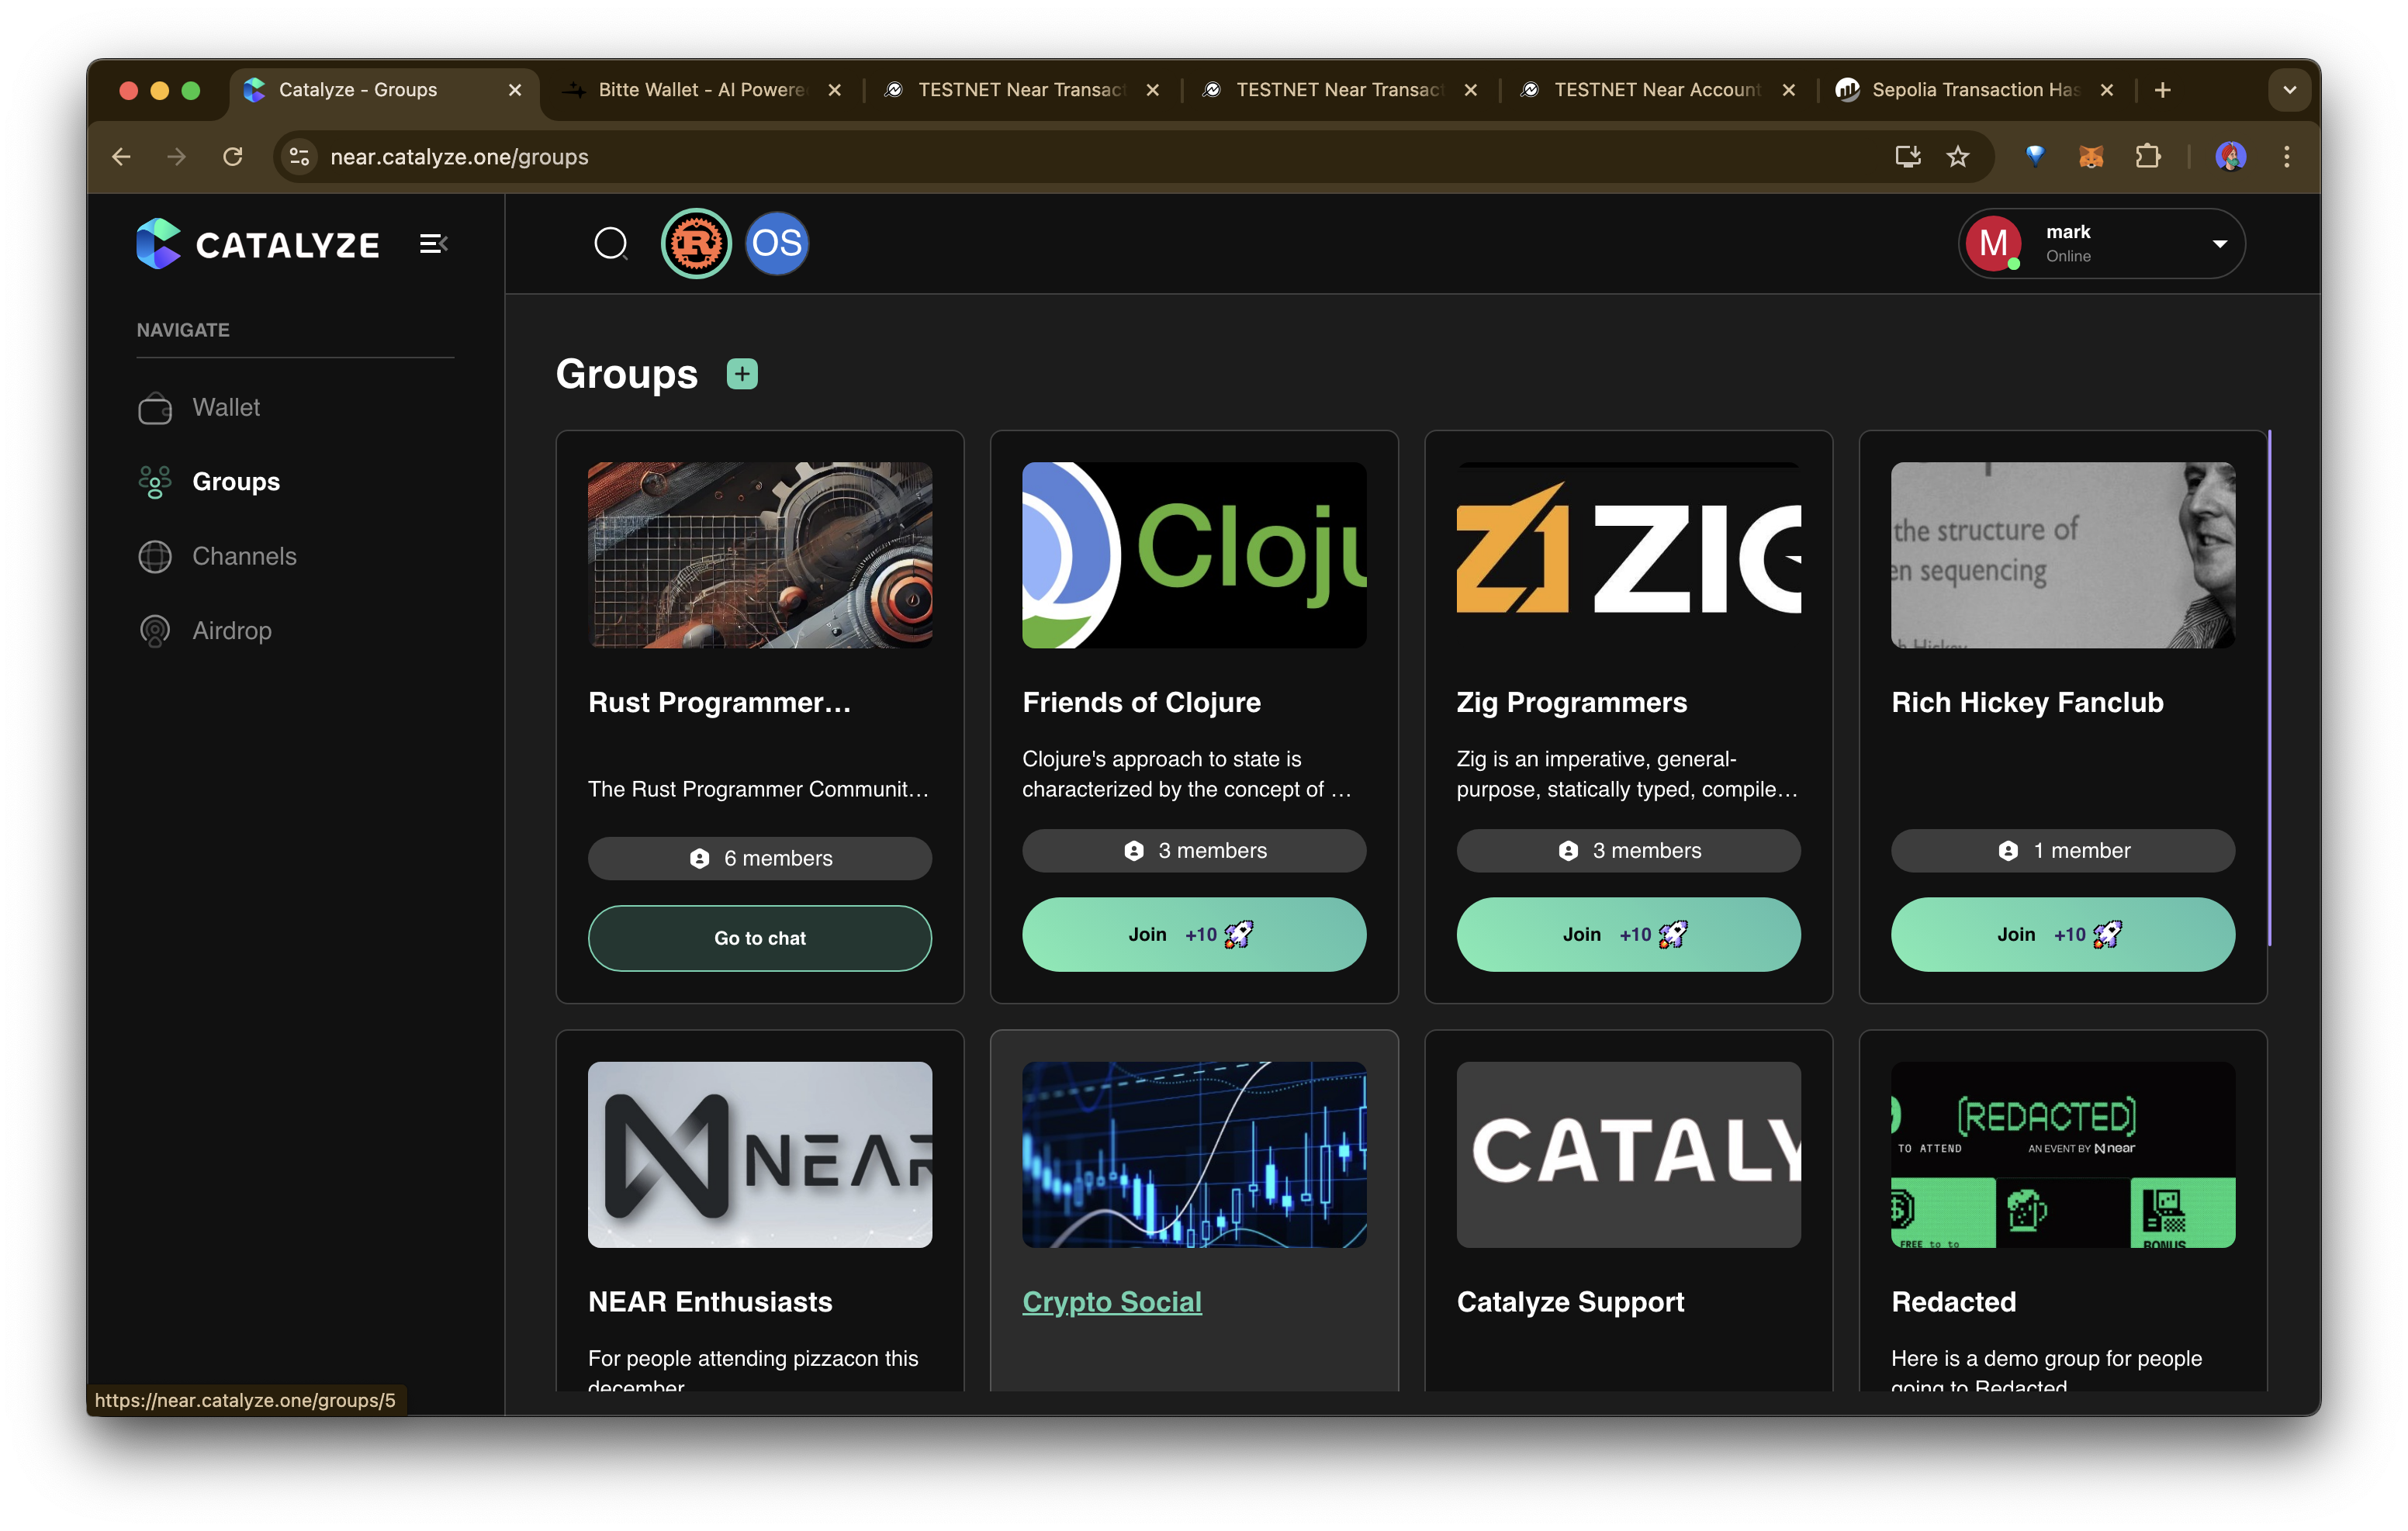Screen dimensions: 2408x1531
Task: Expand the mark user status dropdown
Action: tap(2219, 244)
